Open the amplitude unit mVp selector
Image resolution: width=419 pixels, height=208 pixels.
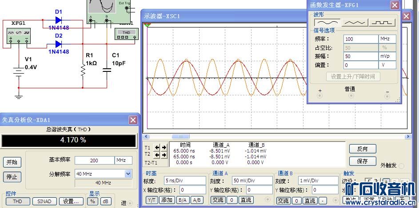(x=389, y=56)
